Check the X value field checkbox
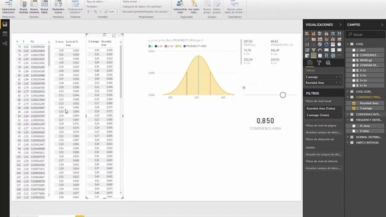The image size is (386, 217). tap(354, 131)
